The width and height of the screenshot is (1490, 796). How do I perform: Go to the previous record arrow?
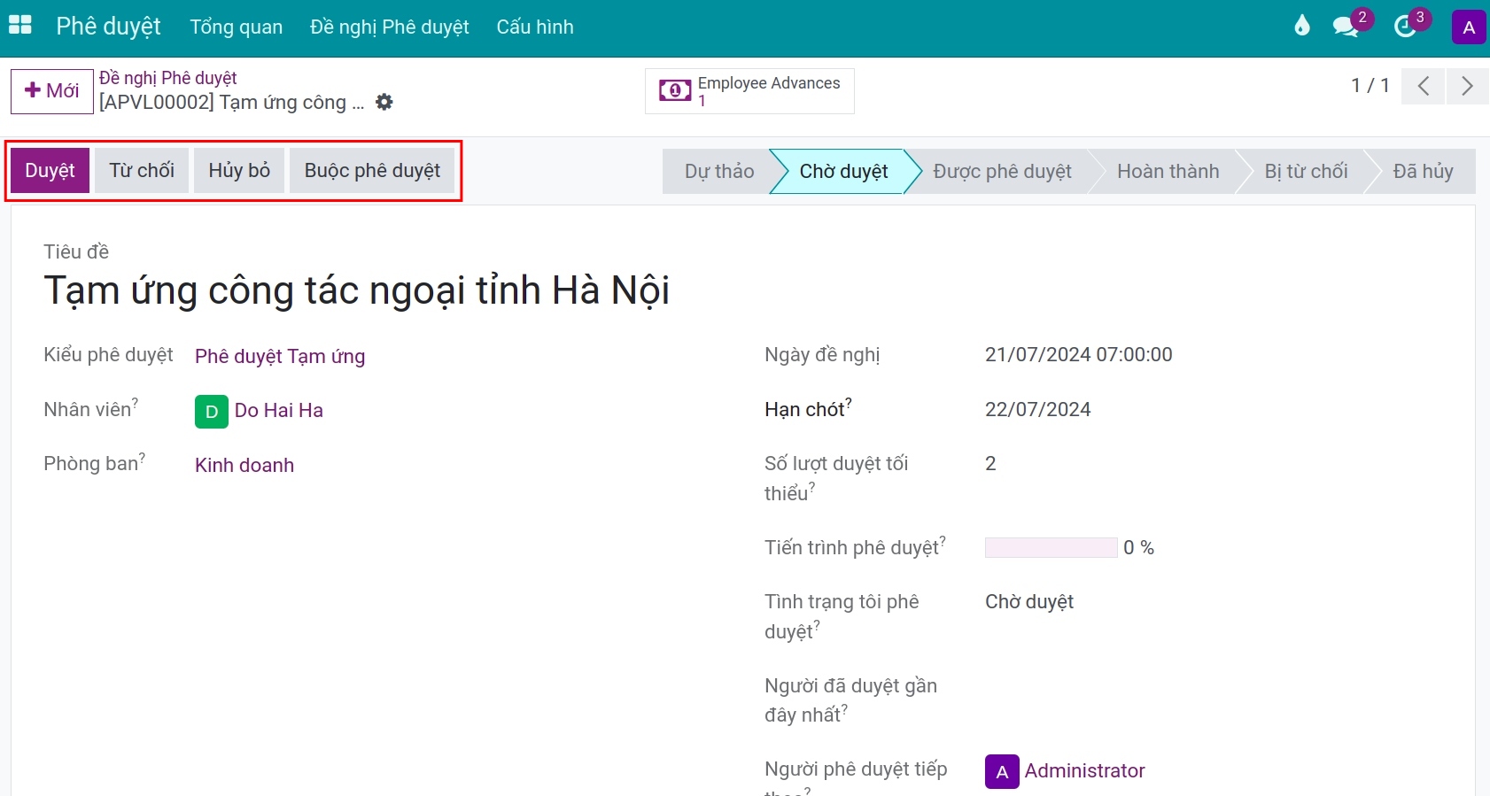[x=1424, y=86]
